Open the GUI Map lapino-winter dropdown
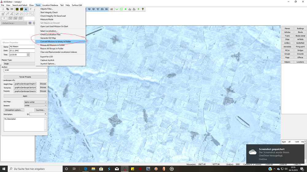Screen dimensions: 307x172 coord(35,102)
